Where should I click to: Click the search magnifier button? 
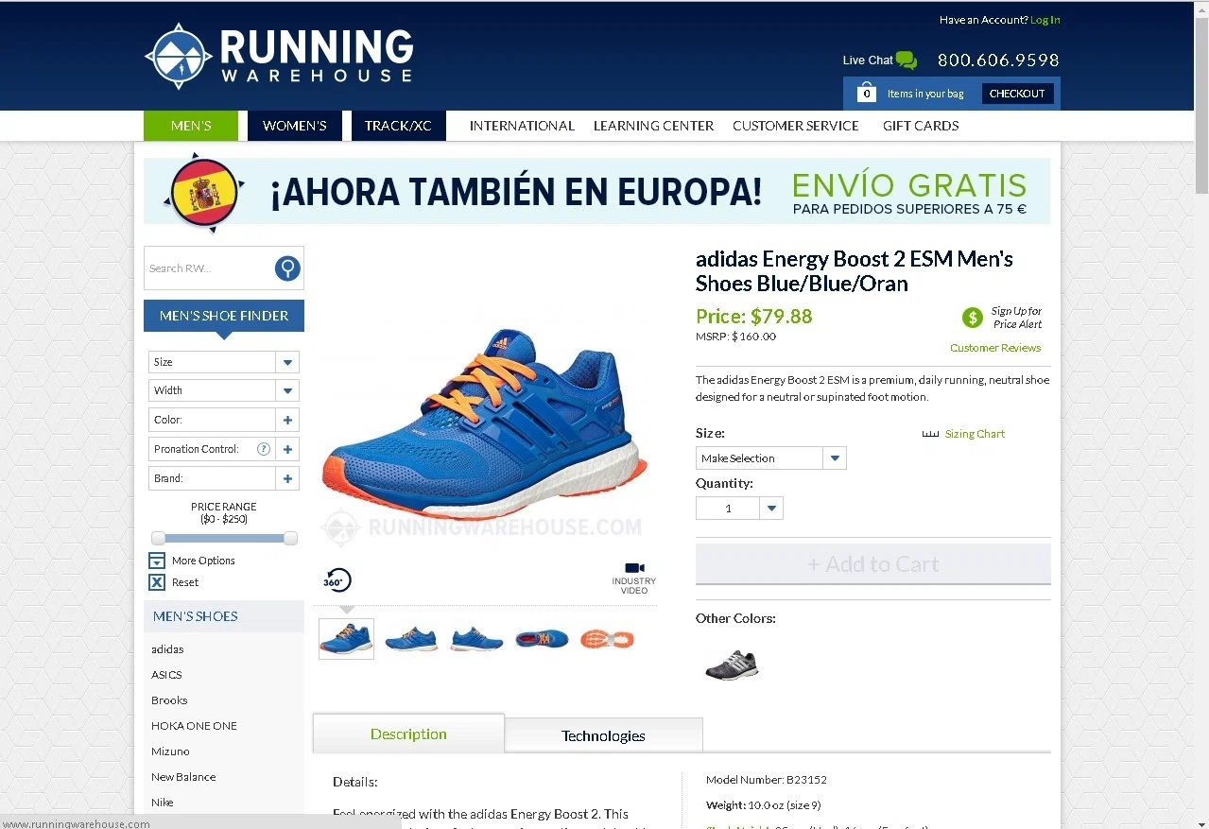[287, 268]
